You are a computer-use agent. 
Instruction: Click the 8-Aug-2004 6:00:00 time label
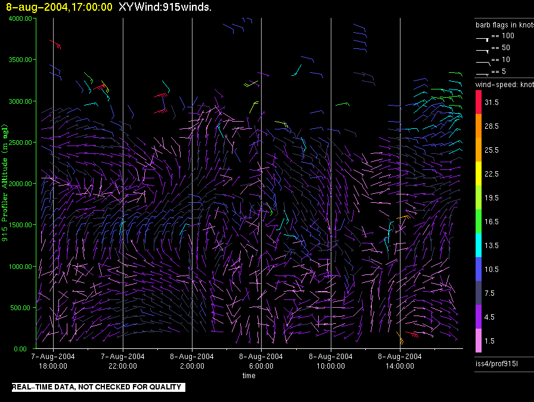(261, 361)
